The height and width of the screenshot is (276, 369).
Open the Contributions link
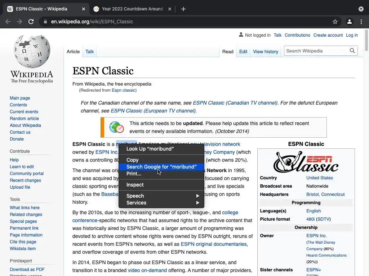[297, 35]
